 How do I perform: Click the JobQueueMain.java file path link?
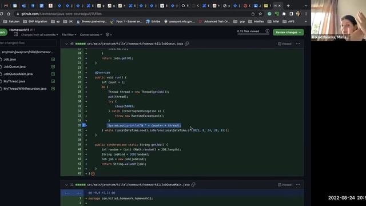click(x=138, y=185)
